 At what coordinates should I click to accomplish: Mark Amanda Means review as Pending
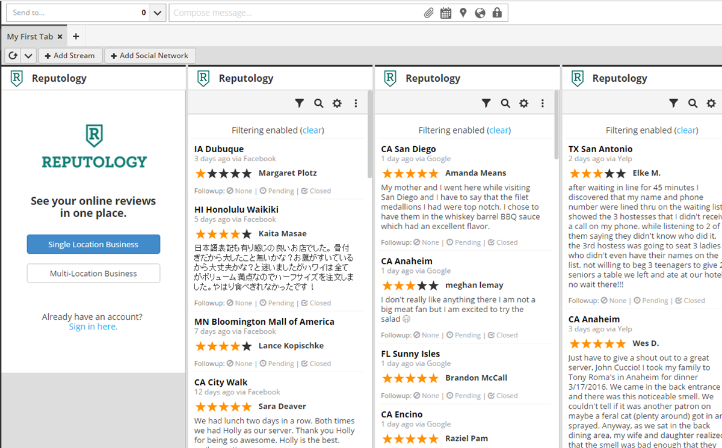click(x=463, y=242)
